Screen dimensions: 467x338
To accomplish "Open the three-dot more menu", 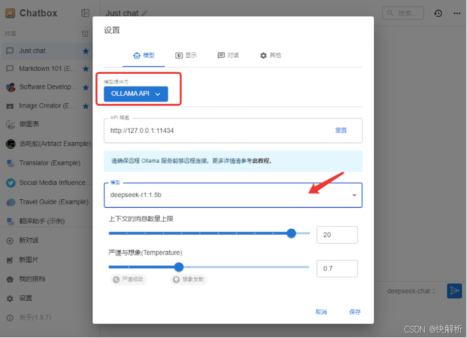I will click(x=457, y=13).
